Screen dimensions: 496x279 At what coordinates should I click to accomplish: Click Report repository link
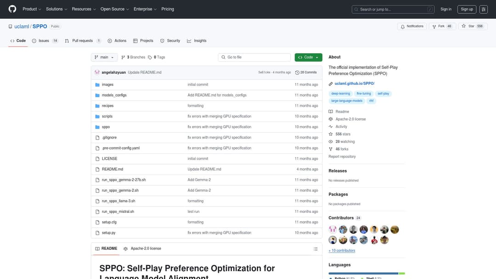click(342, 157)
